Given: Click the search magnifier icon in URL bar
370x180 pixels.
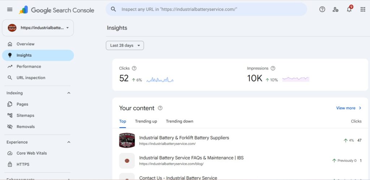Looking at the screenshot, I should (113, 9).
